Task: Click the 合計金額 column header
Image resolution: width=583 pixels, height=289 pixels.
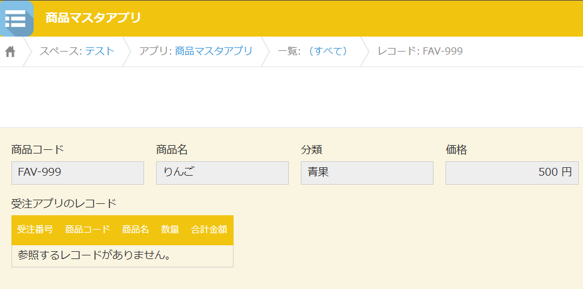Action: (209, 230)
